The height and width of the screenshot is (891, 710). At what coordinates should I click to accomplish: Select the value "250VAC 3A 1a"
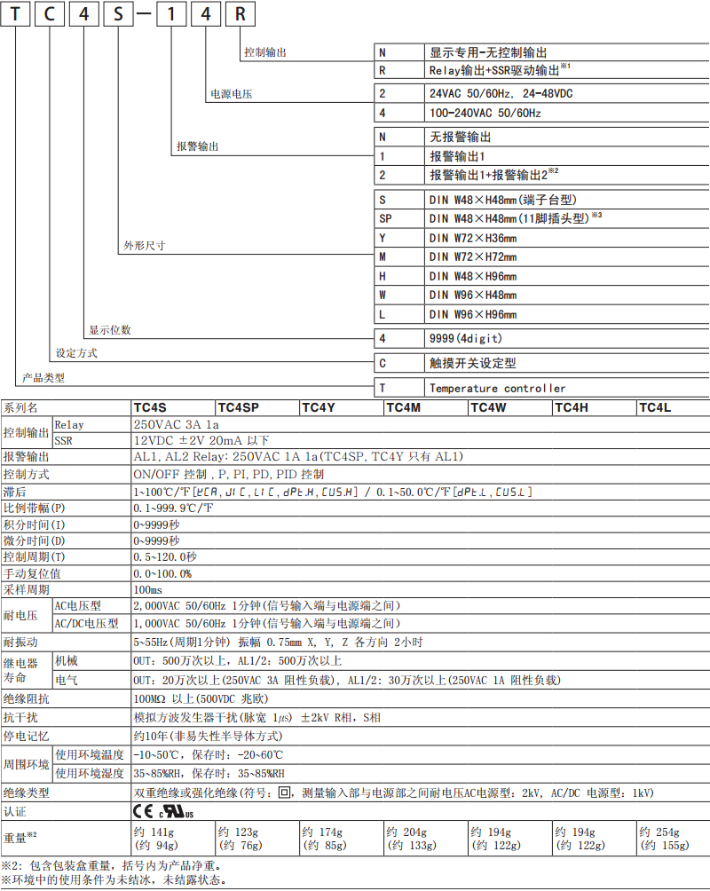177,424
